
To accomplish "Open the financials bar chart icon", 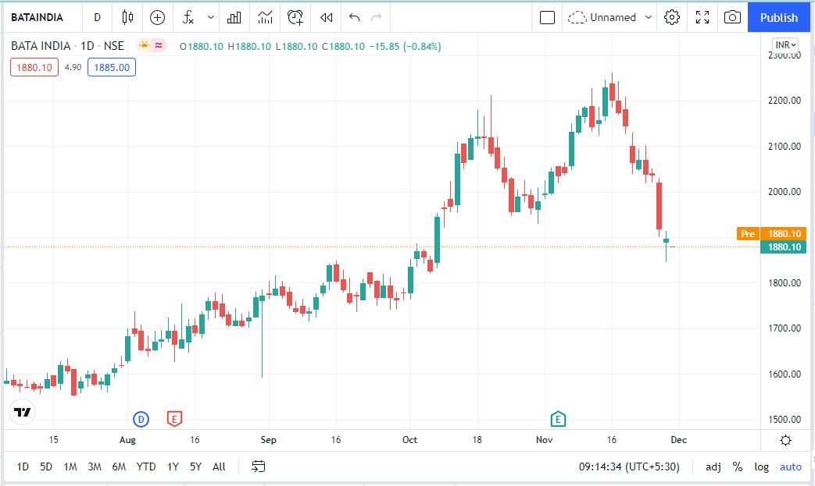I will coord(234,17).
